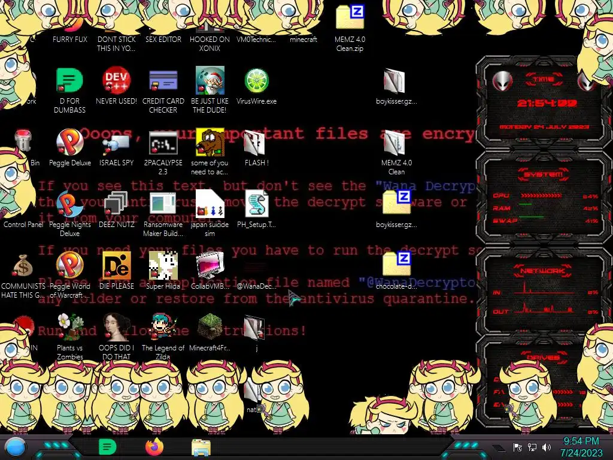
Task: Launch Firefox from the taskbar
Action: point(154,447)
